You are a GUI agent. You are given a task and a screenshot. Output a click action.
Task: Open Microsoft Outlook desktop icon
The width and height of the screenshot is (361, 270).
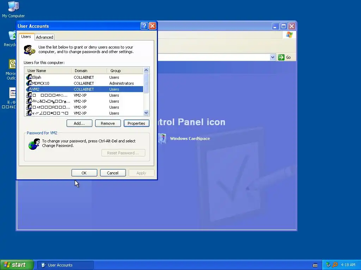[x=11, y=70]
